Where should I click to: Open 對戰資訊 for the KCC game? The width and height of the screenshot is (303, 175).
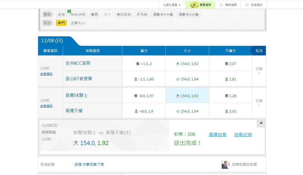point(46,74)
